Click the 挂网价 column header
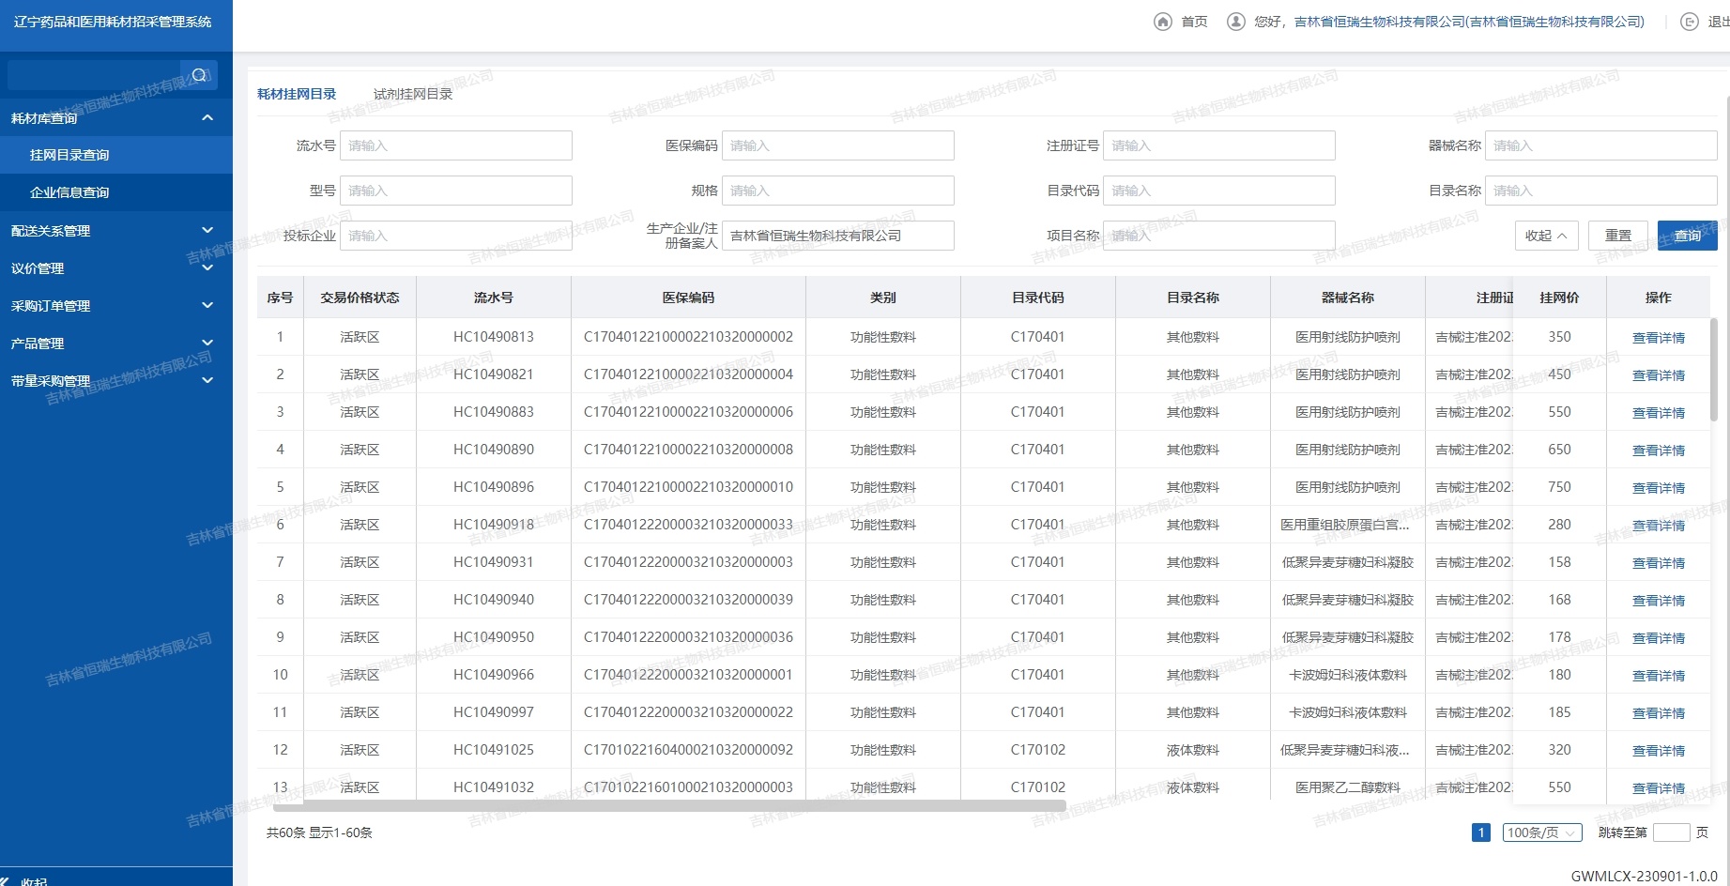 [1559, 298]
